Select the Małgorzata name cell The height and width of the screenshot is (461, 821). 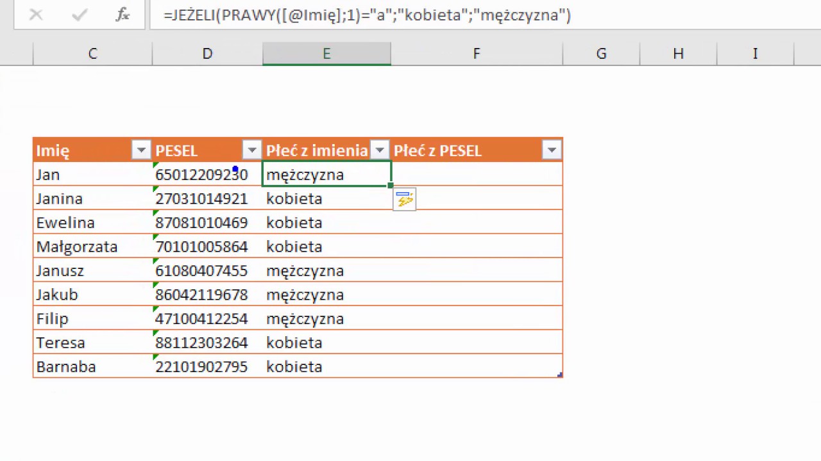(93, 247)
